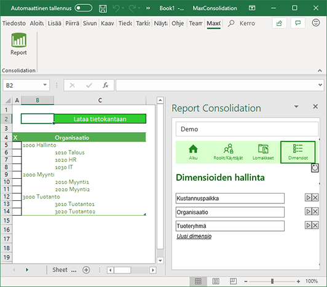Open the Kustannuspaikka dimension arrow
This screenshot has height=287, width=327.
pos(308,197)
